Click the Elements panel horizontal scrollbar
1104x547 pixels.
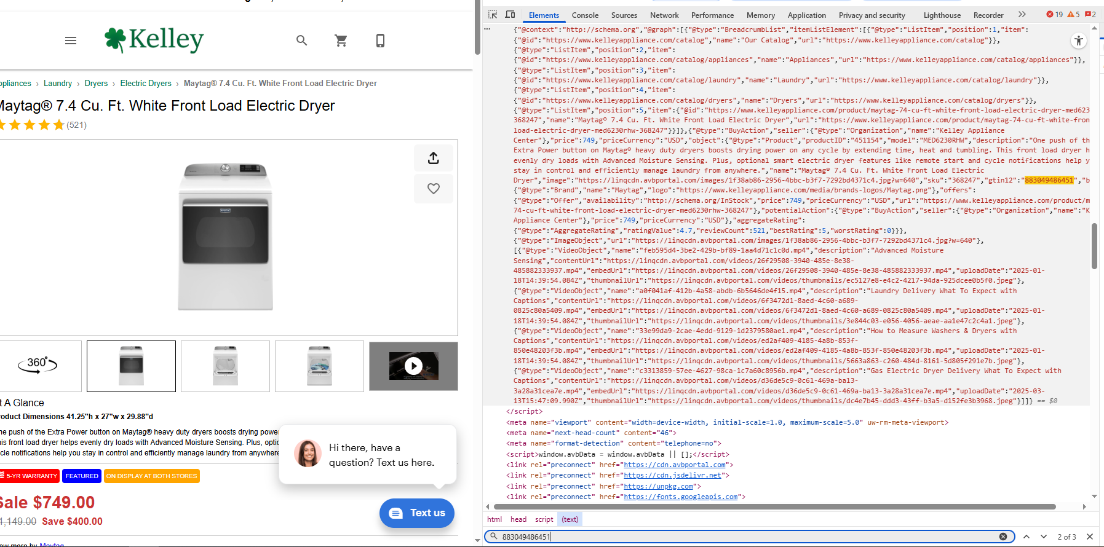[774, 507]
